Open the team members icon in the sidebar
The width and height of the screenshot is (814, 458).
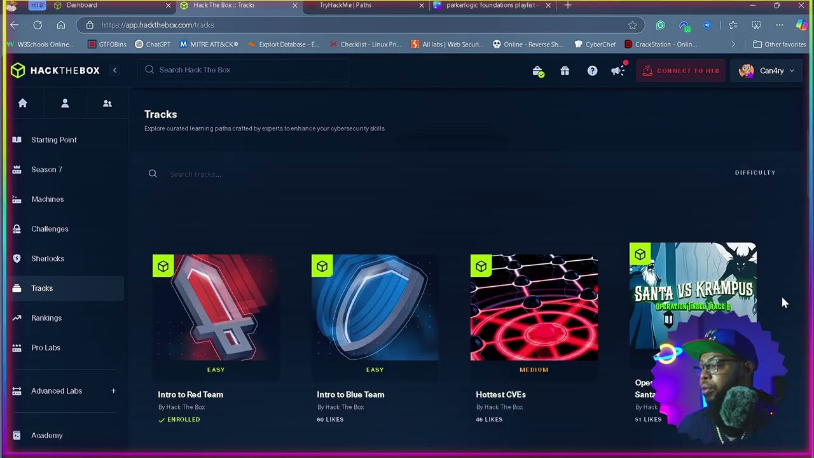pos(107,103)
